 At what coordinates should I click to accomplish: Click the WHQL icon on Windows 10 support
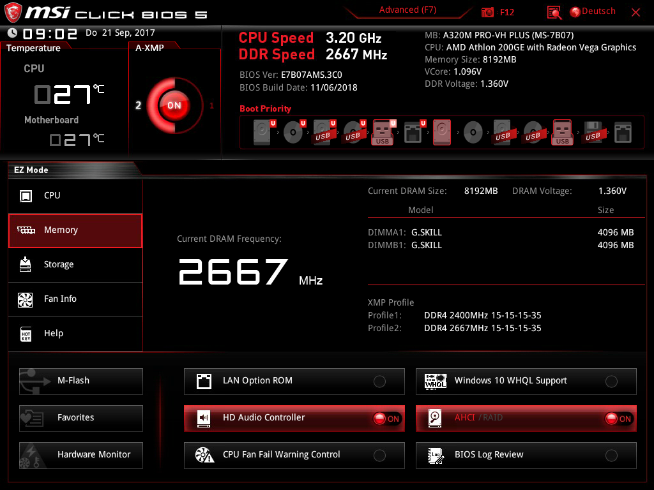436,382
